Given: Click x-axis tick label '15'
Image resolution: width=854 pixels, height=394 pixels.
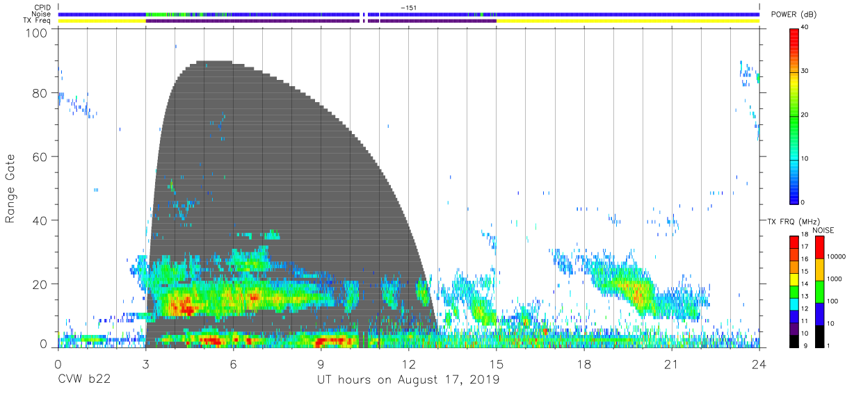Looking at the screenshot, I should pyautogui.click(x=496, y=364).
